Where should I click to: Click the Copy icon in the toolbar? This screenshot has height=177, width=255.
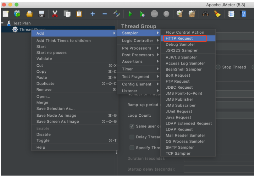(x=67, y=14)
